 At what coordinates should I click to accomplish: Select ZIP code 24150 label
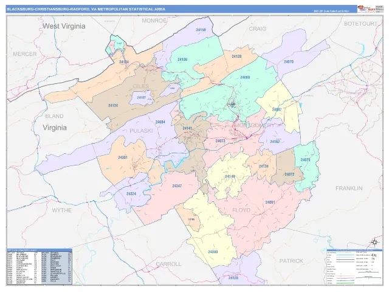[x=201, y=30]
